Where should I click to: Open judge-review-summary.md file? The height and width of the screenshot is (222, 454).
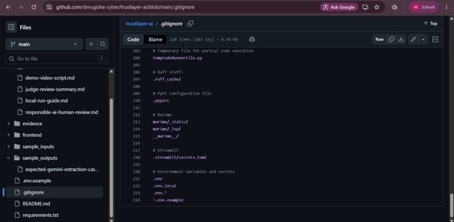tap(55, 89)
